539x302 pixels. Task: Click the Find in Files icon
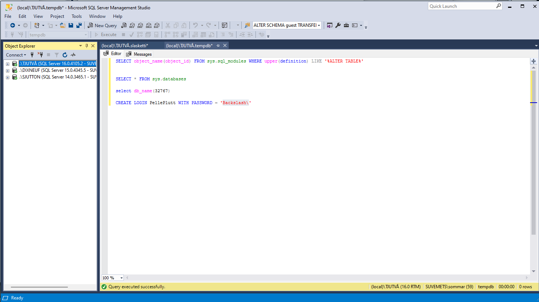(248, 25)
